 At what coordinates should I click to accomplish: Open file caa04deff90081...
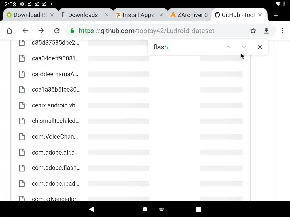tap(56, 58)
